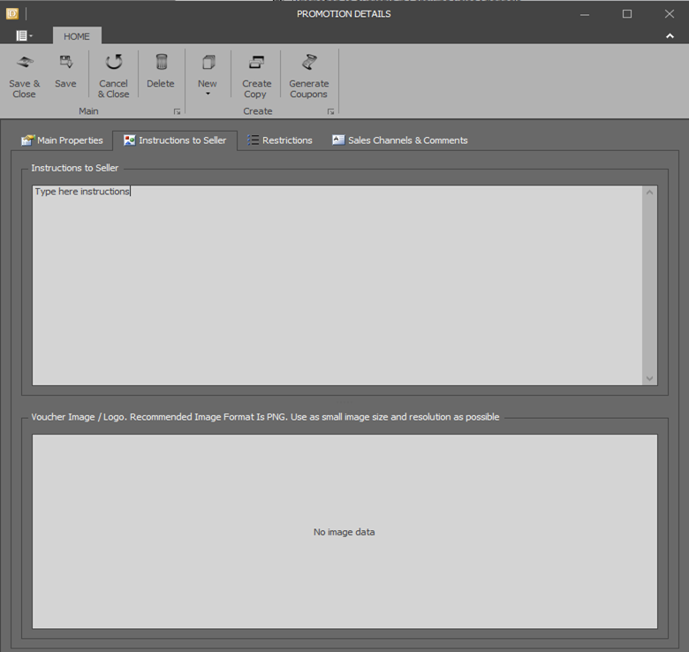Screen dimensions: 689x652
Task: Expand the Main group dialog launcher
Action: (177, 111)
